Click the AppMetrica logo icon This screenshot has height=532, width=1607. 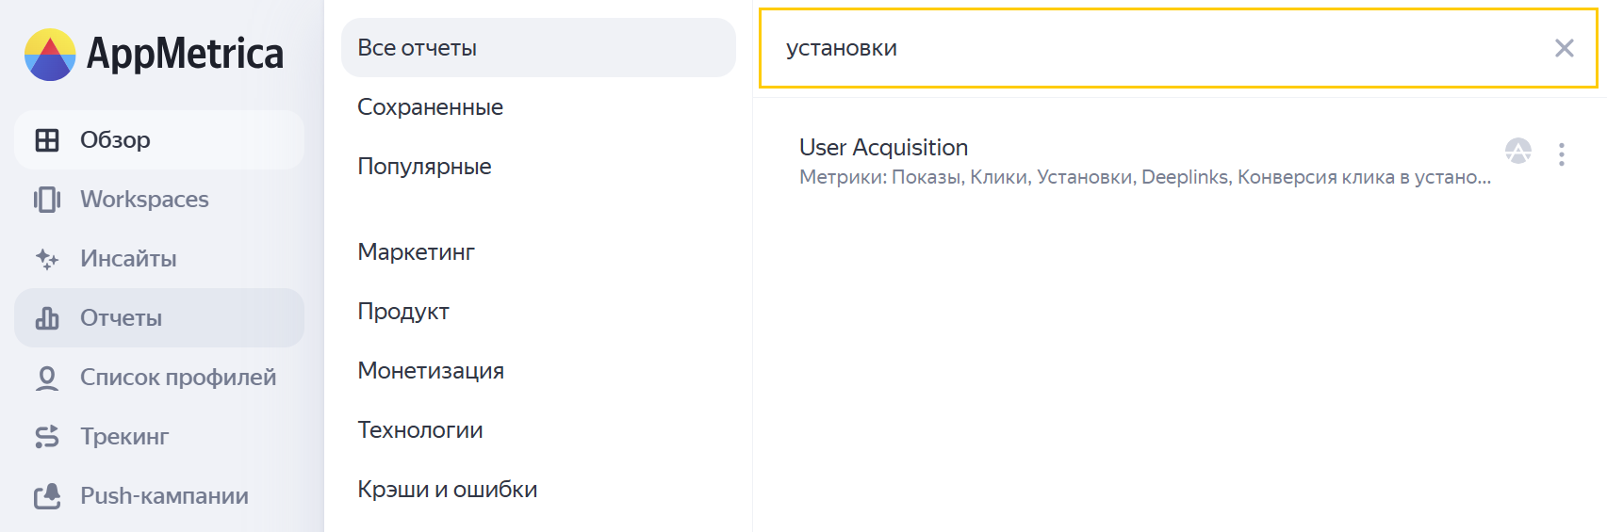click(x=50, y=54)
